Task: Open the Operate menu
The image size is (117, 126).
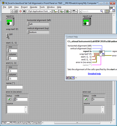Action: pyautogui.click(x=33, y=7)
